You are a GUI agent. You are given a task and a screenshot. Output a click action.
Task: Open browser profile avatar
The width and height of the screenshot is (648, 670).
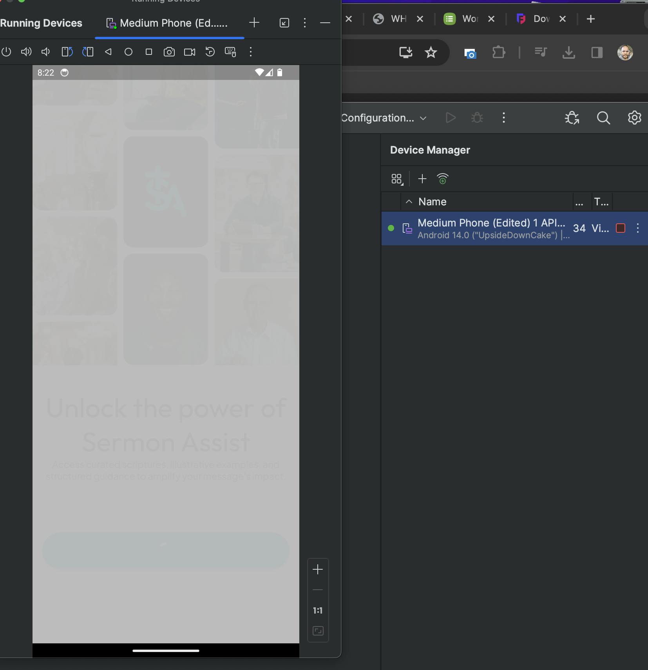pyautogui.click(x=625, y=52)
